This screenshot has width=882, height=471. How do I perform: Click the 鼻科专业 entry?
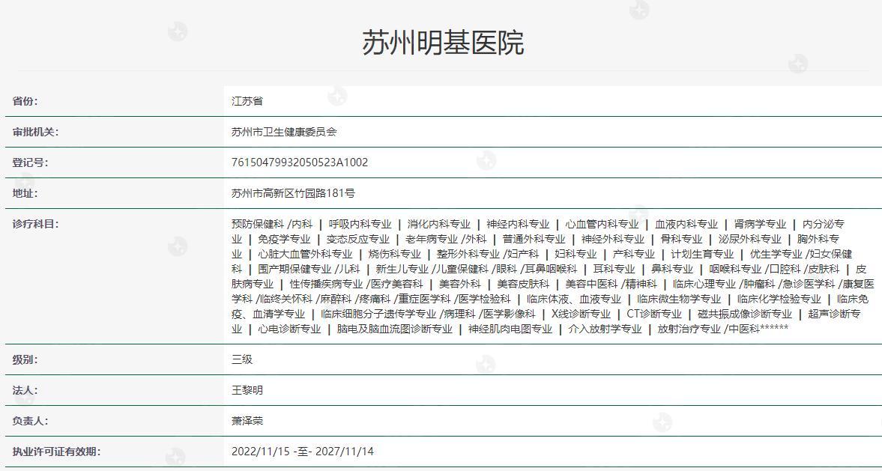click(671, 270)
